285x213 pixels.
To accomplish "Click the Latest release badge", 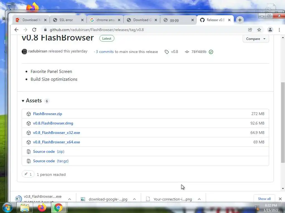I will (x=107, y=38).
